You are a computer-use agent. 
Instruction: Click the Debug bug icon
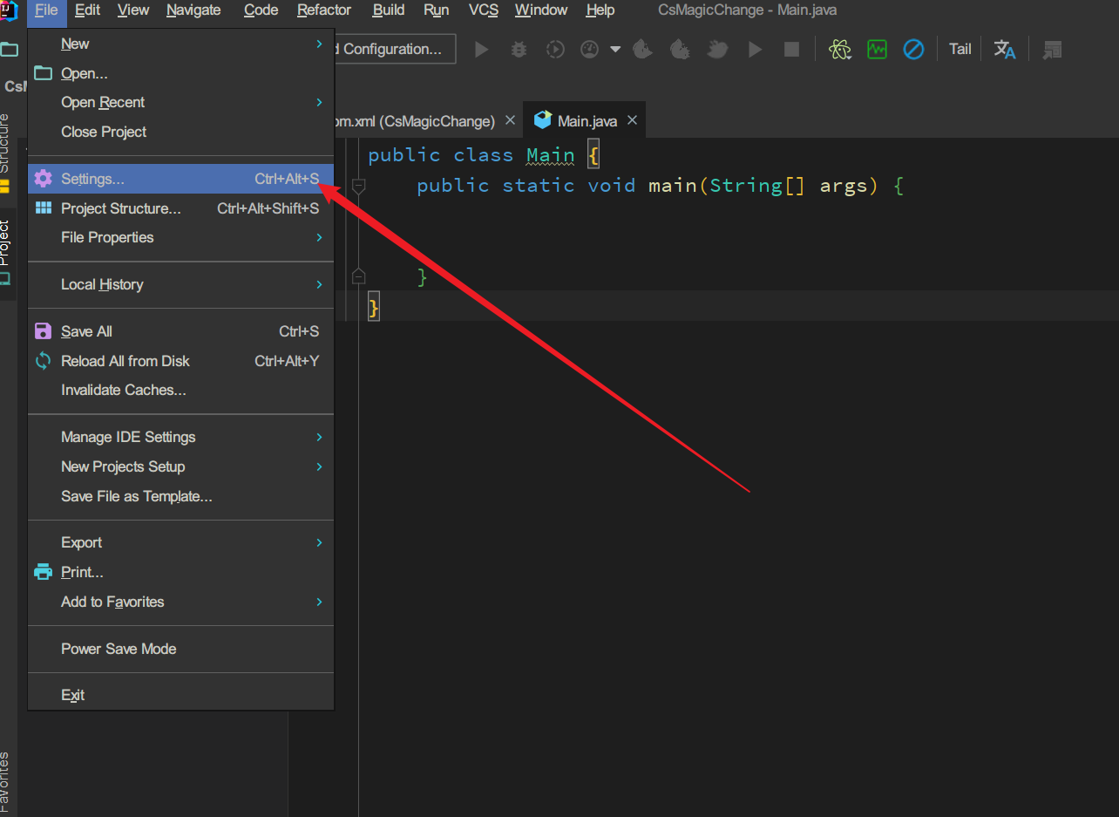click(x=519, y=50)
